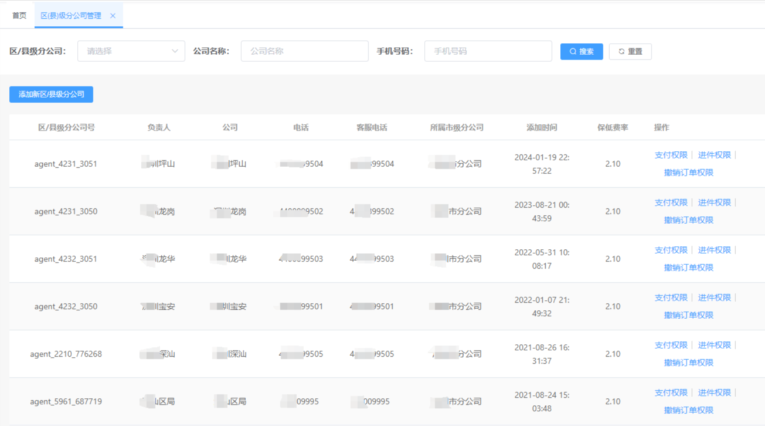Open 支付权限 for agent_4231_3051
Screen dimensions: 765x426
(x=671, y=155)
